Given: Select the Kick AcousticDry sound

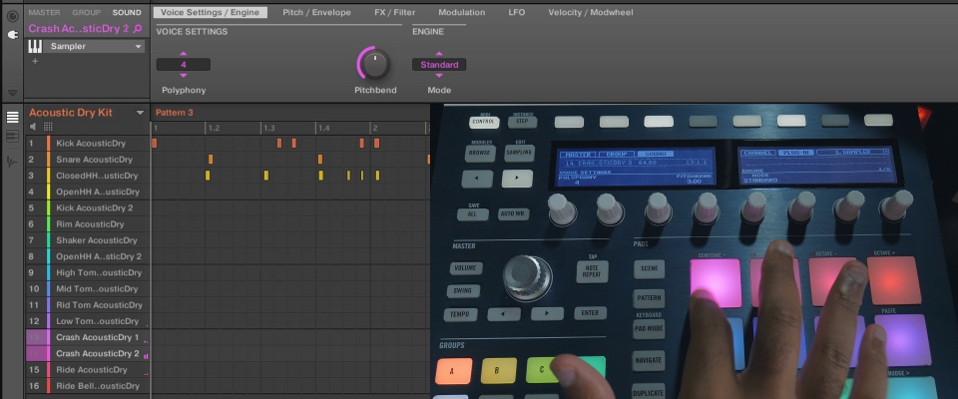Looking at the screenshot, I should click(x=91, y=143).
